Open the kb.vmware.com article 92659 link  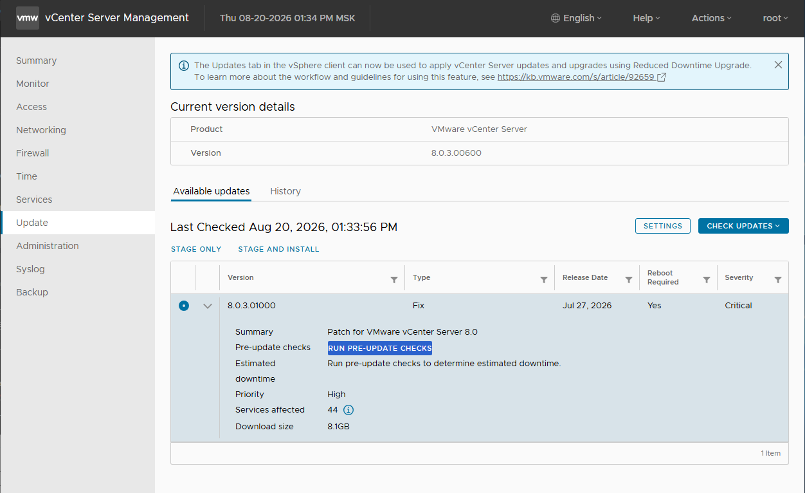tap(575, 77)
